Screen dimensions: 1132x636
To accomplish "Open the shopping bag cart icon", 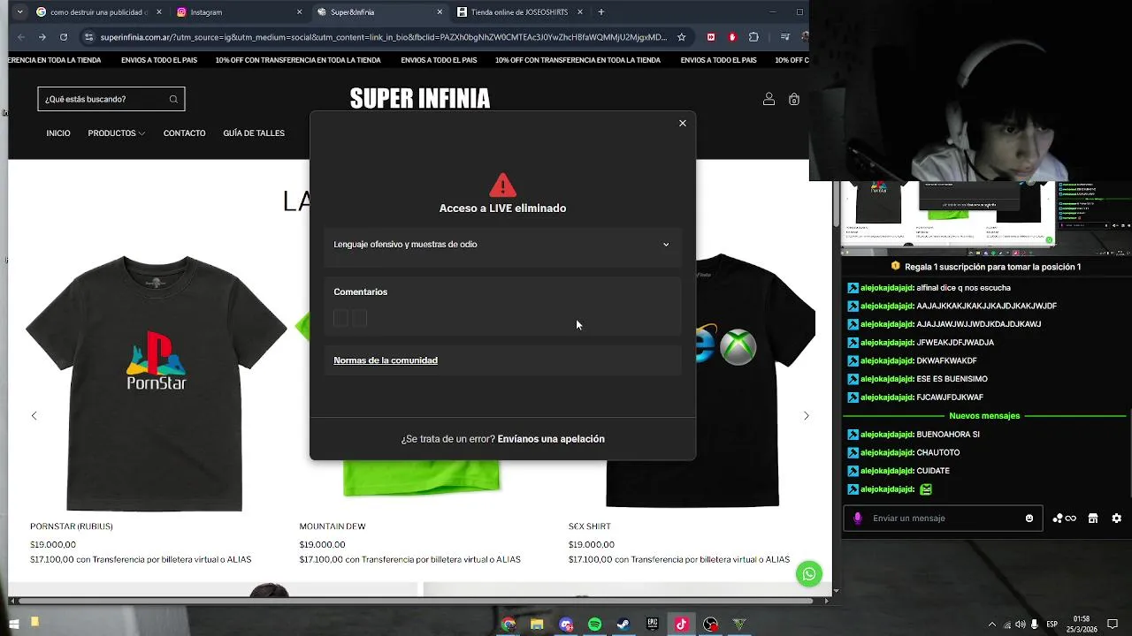I will pos(793,99).
